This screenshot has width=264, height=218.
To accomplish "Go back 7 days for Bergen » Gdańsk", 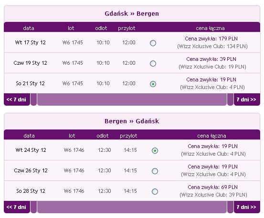I will [17, 207].
